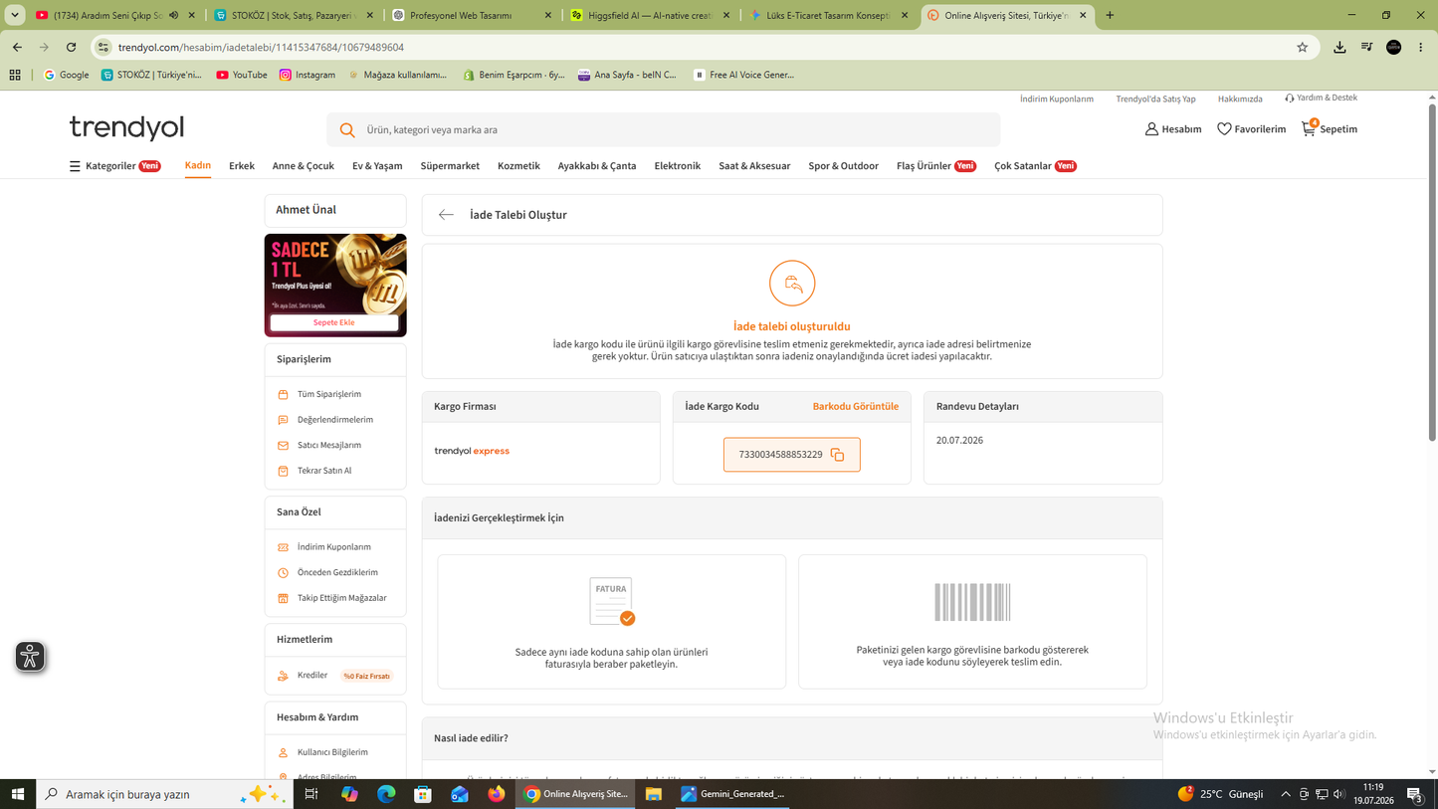Image resolution: width=1438 pixels, height=809 pixels.
Task: Go to the Elektronik category
Action: click(x=677, y=166)
